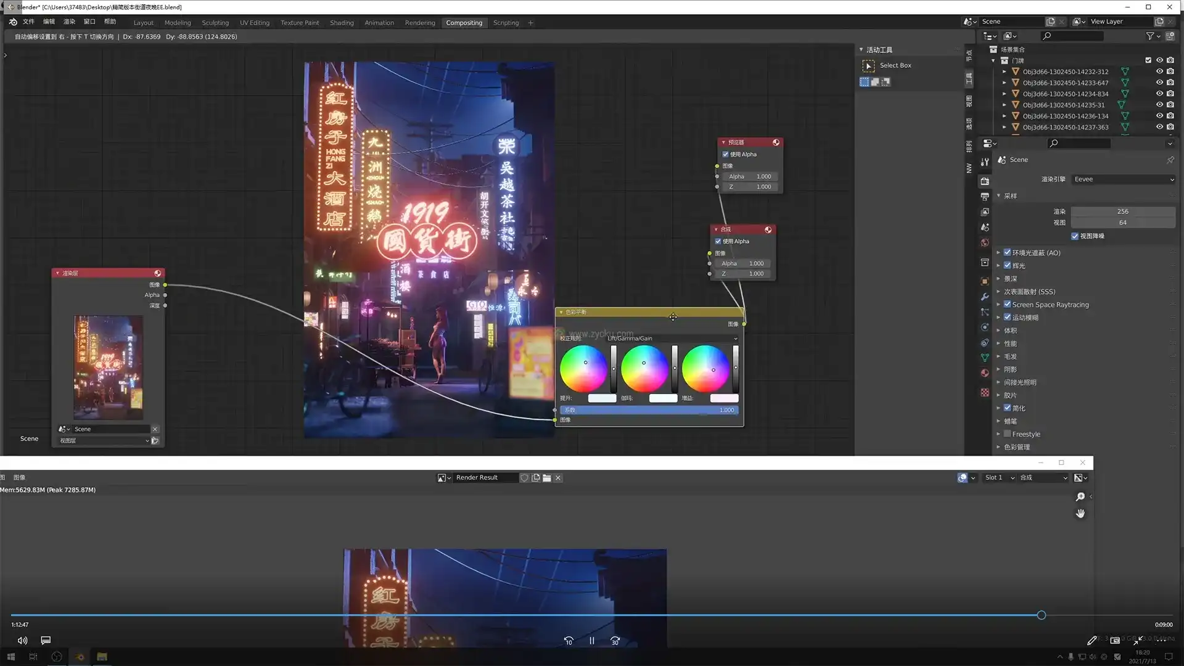Open the Texture checkerboard properties tab
Screen dimensions: 1184x666
pyautogui.click(x=985, y=393)
